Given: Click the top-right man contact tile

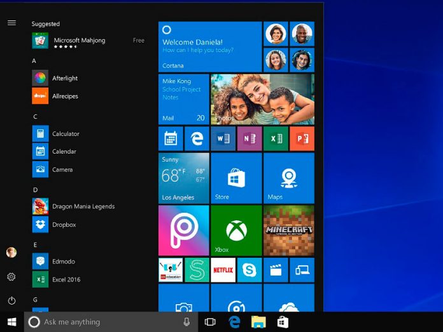Looking at the screenshot, I should [x=302, y=34].
